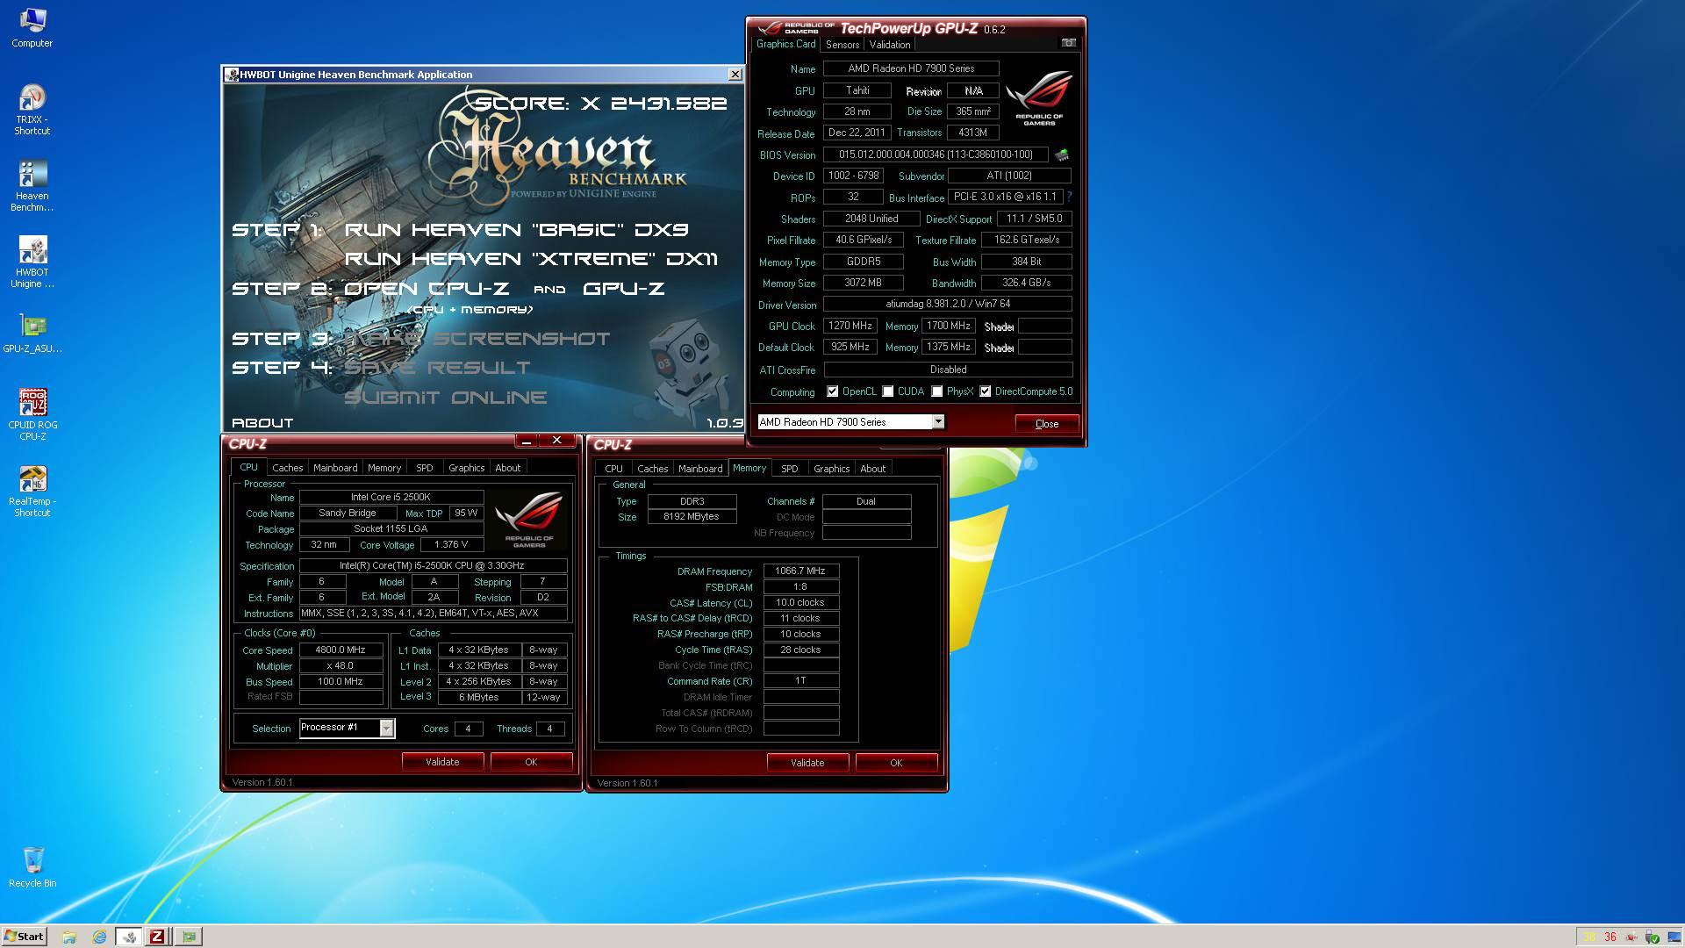Open the GPU selection dropdown in GPU-Z
Viewport: 1685px width, 948px height.
point(850,422)
